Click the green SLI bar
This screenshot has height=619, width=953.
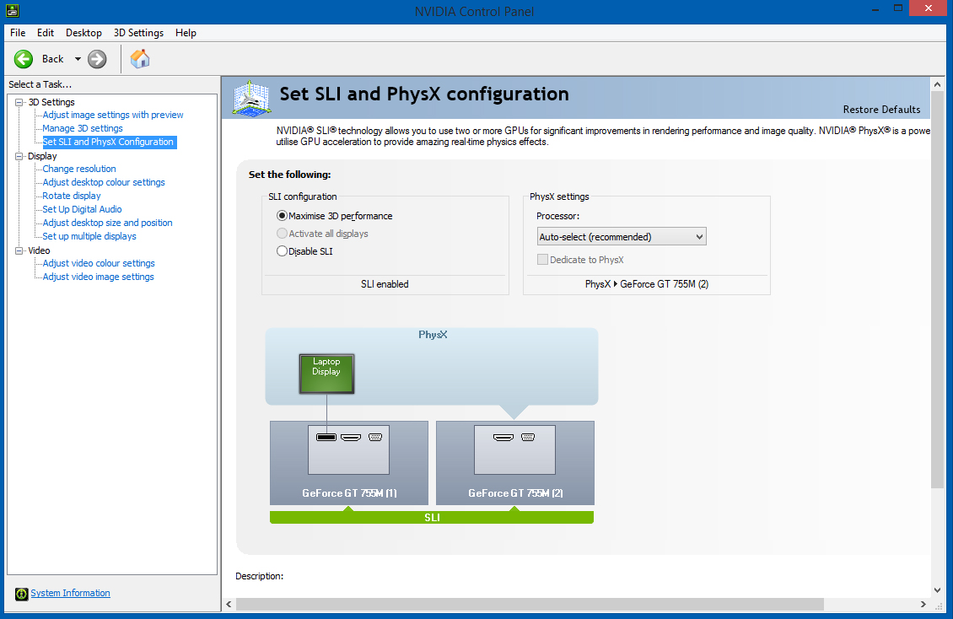[x=432, y=518]
